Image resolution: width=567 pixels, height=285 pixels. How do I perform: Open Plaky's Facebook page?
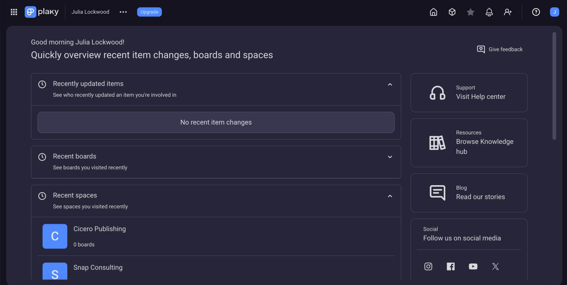click(450, 266)
